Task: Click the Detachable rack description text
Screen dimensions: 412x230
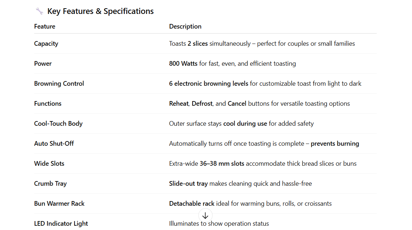Action: tap(192, 204)
